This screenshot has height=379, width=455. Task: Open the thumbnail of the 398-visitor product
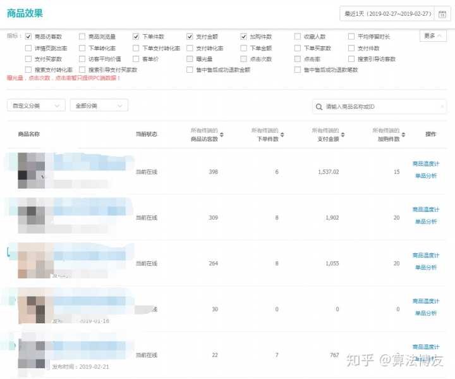32,171
